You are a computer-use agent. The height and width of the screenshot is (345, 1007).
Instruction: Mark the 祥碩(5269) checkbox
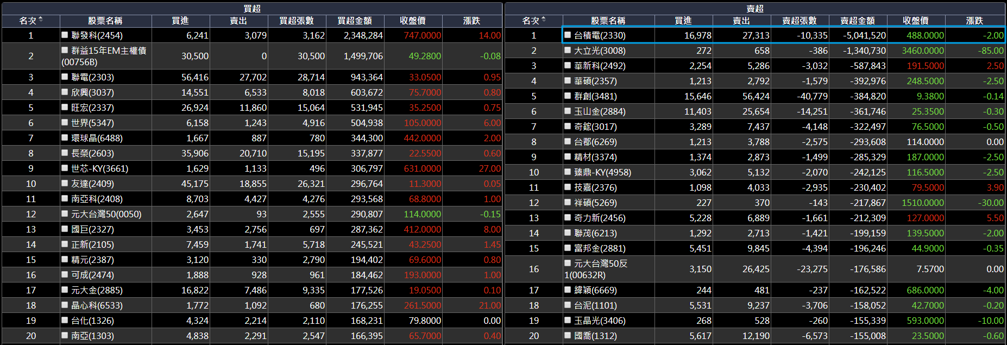(568, 202)
